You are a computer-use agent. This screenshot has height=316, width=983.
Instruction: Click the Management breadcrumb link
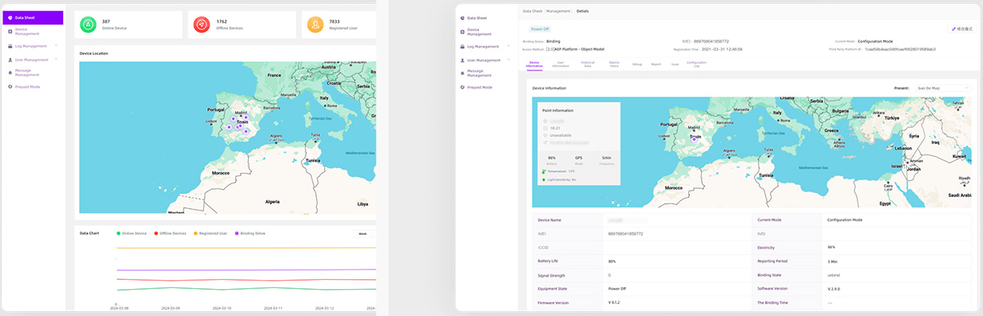pos(559,11)
